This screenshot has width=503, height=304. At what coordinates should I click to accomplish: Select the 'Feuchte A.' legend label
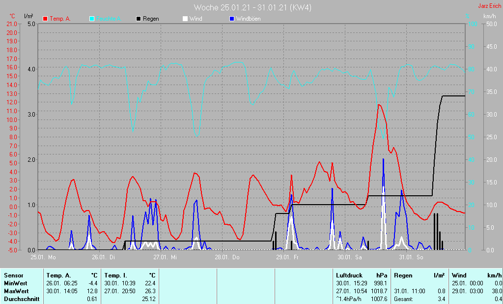pyautogui.click(x=109, y=19)
